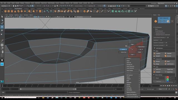178x100 pixels.
Task: Click the range slider bar below timeline
Action: [x=48, y=89]
